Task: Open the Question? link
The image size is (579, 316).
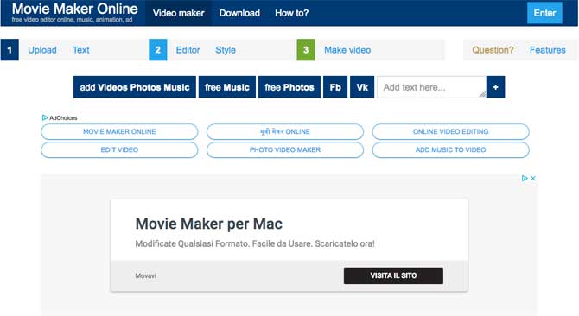Action: (493, 50)
